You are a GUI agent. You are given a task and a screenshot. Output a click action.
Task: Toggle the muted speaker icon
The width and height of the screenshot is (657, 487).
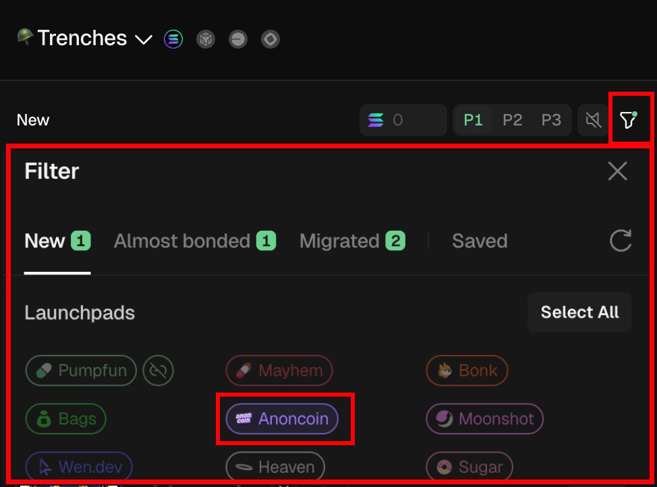tap(593, 120)
